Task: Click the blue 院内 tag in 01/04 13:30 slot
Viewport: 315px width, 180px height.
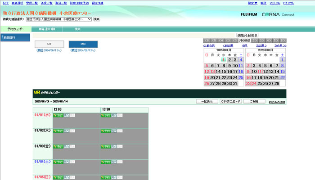Action: pos(114,162)
